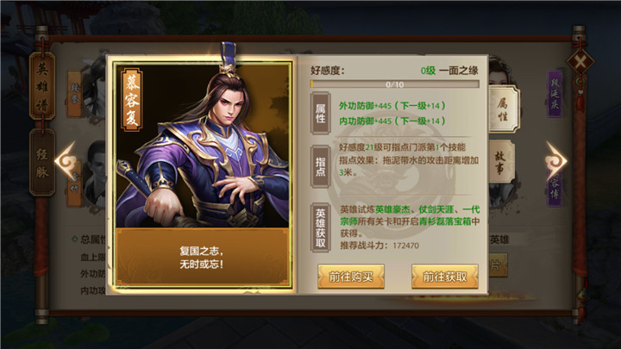This screenshot has width=621, height=349.
Task: Close the hero scroll with the X
Action: click(x=580, y=62)
